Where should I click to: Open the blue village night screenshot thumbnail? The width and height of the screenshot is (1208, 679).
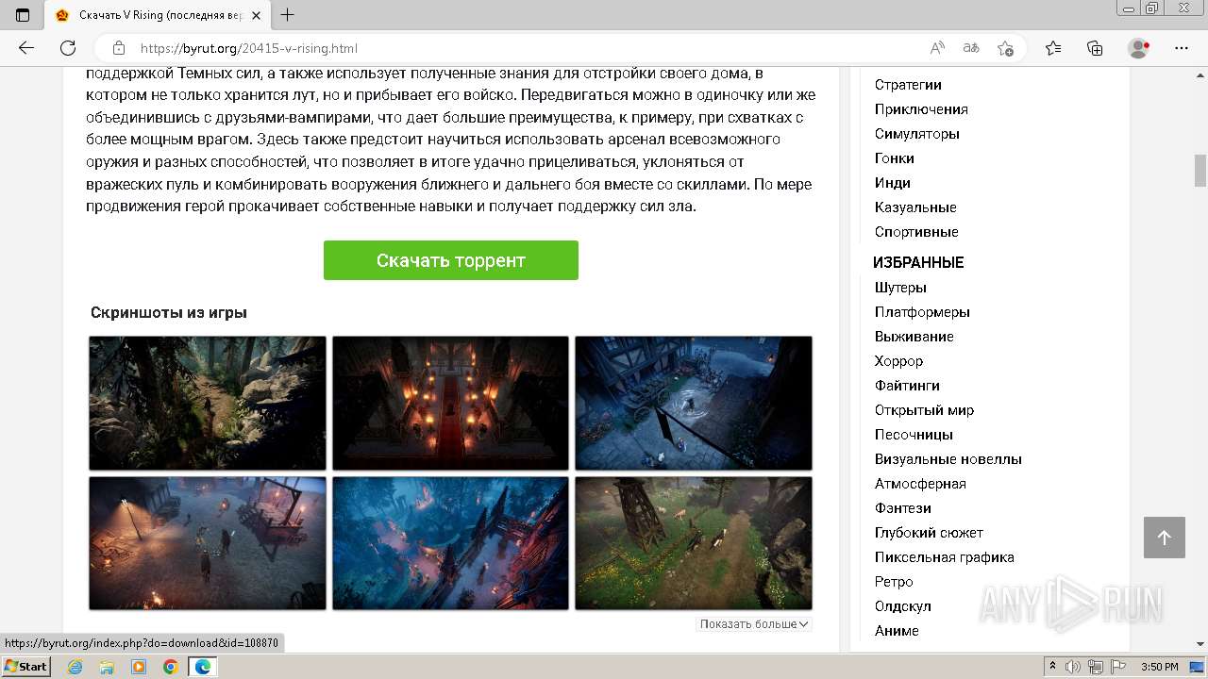coord(694,403)
